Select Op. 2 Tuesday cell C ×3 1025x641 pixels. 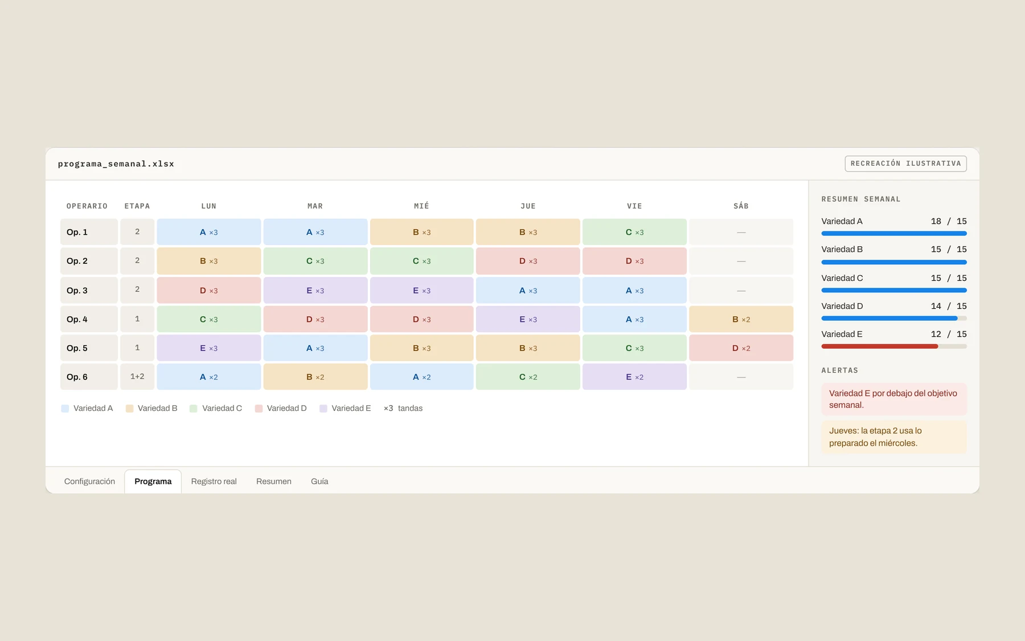click(x=315, y=261)
